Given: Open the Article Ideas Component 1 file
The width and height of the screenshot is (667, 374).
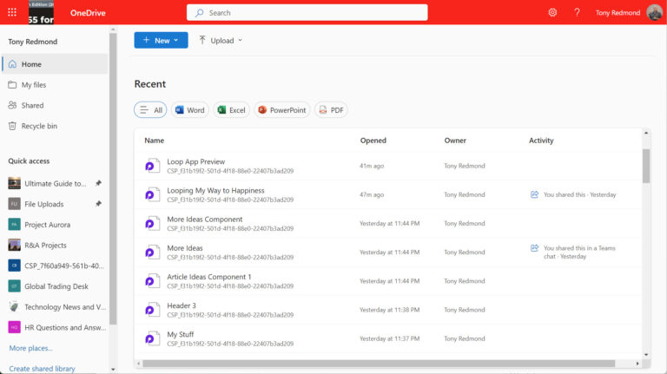Looking at the screenshot, I should coord(208,277).
